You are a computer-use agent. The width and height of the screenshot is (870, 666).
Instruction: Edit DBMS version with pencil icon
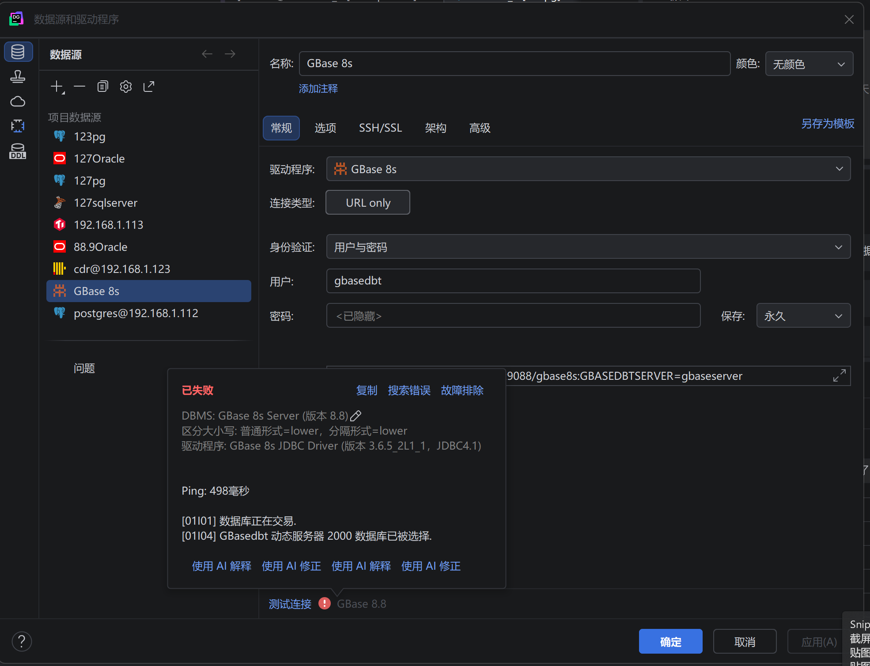[356, 416]
